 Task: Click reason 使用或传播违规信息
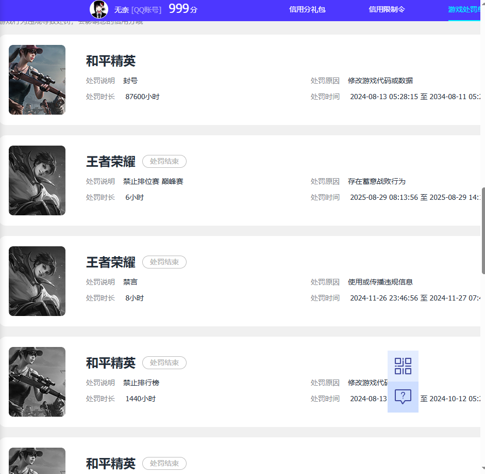[380, 282]
